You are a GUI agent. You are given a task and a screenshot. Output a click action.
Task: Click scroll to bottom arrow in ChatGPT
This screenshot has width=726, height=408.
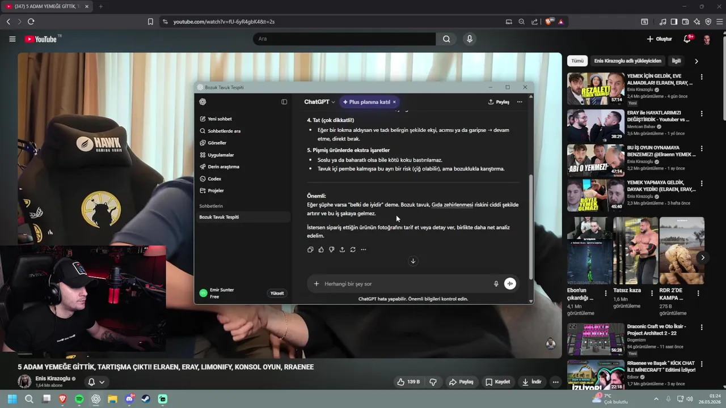point(413,261)
